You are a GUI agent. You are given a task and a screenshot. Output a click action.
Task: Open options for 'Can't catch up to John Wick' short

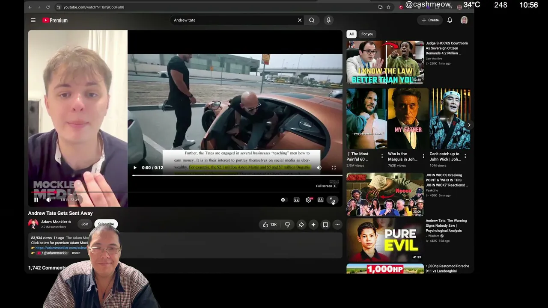click(x=465, y=157)
